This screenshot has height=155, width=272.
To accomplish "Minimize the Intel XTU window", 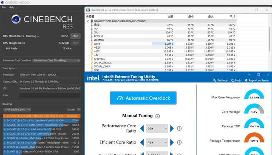I will pos(249,75).
